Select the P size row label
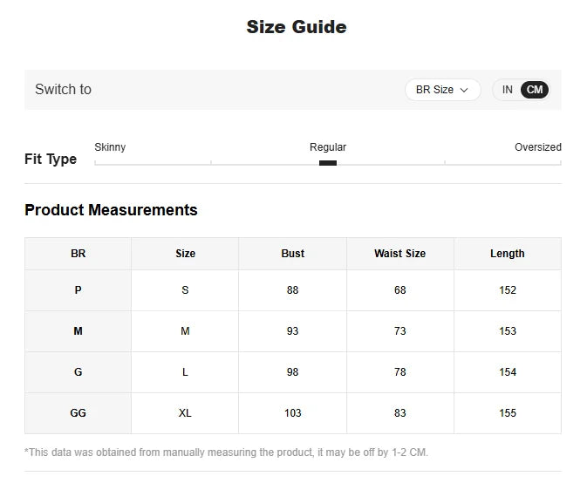The image size is (587, 483). [78, 290]
